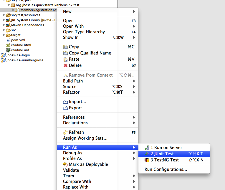
Task: Choose Validate from the context menu
Action: (x=97, y=170)
